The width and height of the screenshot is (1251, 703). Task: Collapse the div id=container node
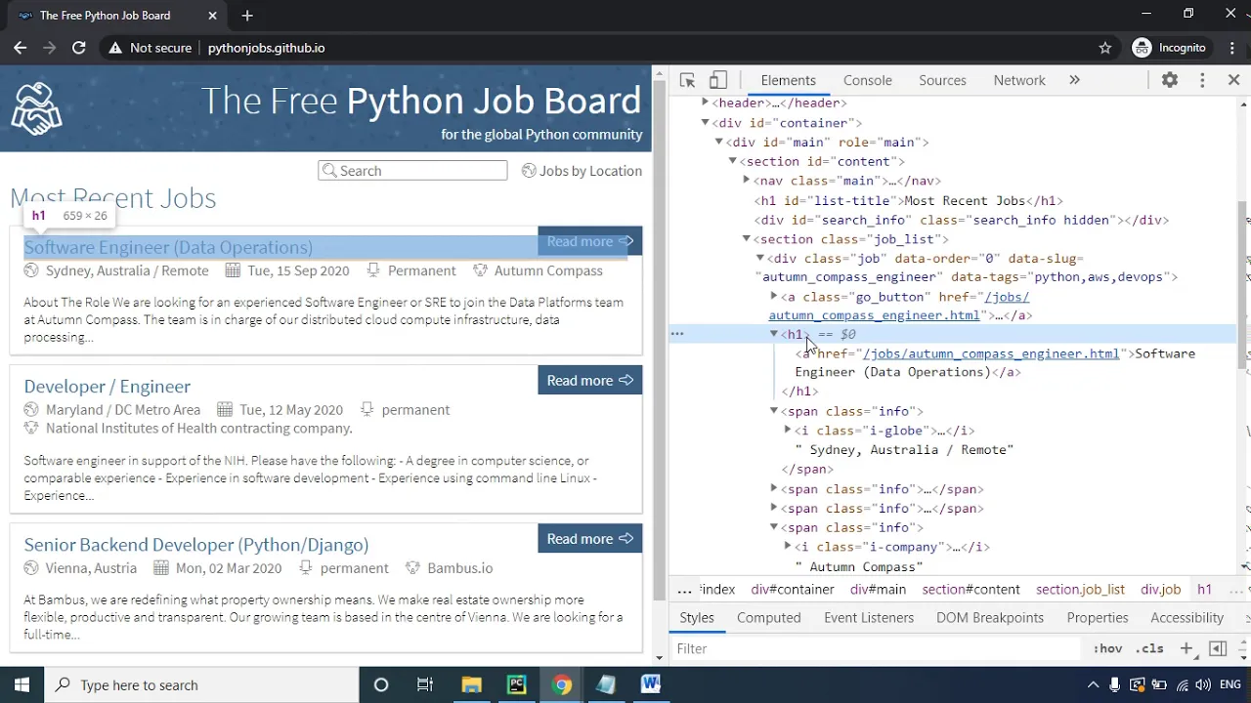tap(705, 122)
